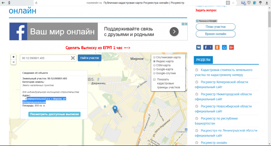
Task: Open Росреестра по Ленинградской области link
Action: click(x=226, y=133)
